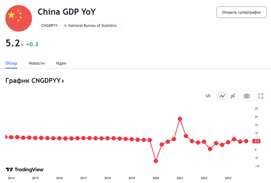Switch chart to line style
This screenshot has height=183, width=271.
[222, 96]
